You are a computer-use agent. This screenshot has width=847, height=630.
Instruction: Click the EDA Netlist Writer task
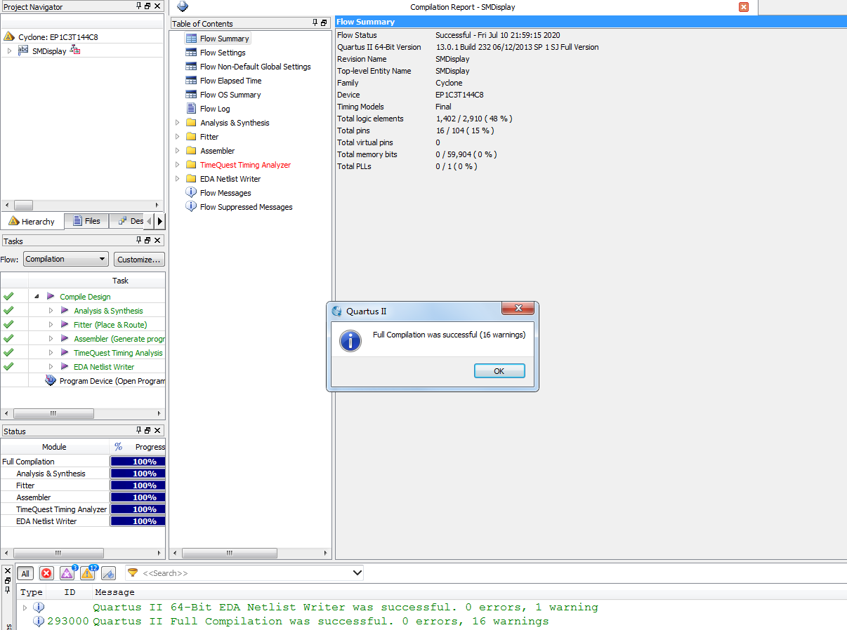click(104, 367)
